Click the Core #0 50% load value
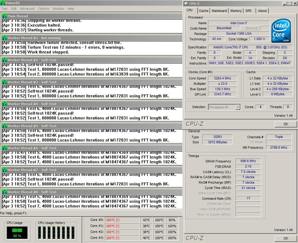Screen dimensions: 298x243 pyautogui.click(x=172, y=220)
